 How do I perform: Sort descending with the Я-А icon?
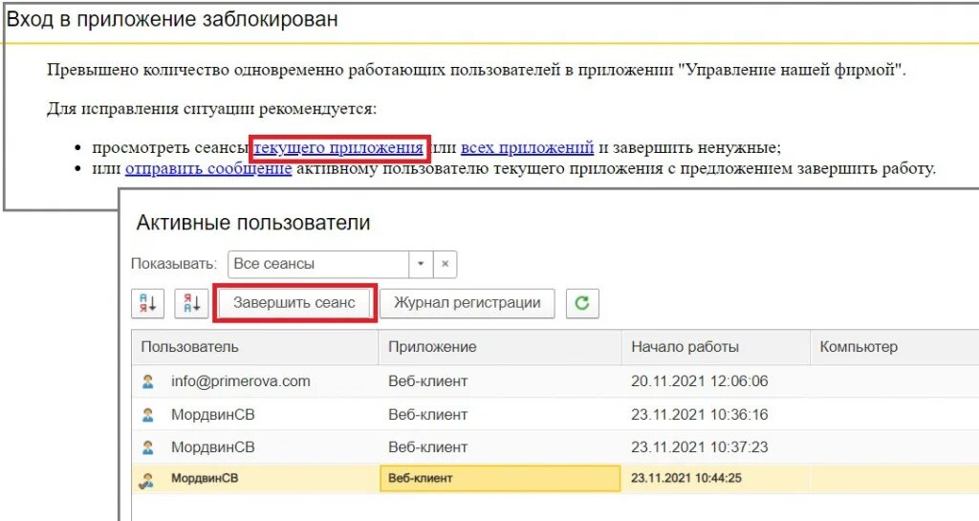(191, 303)
